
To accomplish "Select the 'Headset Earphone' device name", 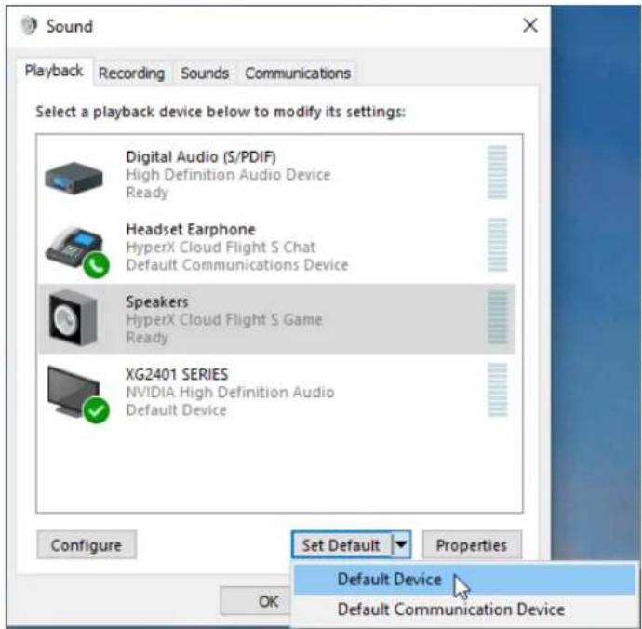I will [x=191, y=229].
